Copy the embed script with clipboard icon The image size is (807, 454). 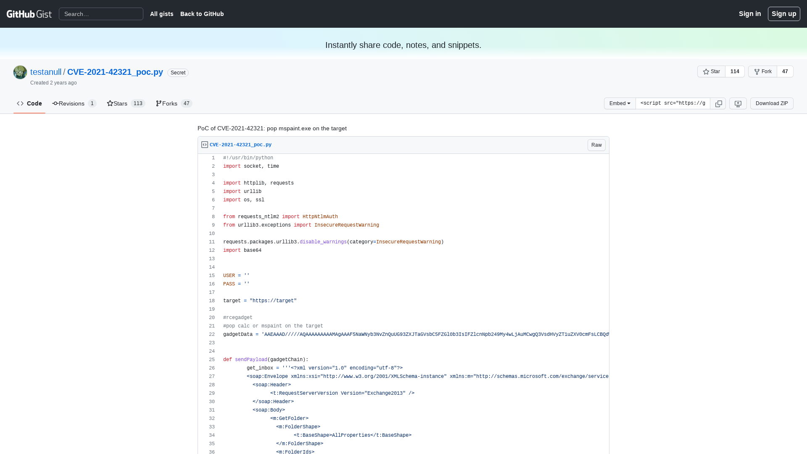[x=718, y=103]
